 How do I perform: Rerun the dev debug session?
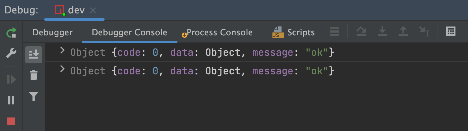[x=11, y=33]
